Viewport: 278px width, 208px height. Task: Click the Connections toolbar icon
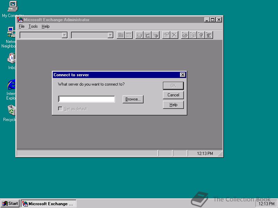[x=201, y=35]
